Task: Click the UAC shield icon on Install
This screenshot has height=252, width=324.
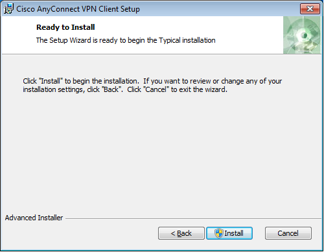Action: tap(219, 233)
